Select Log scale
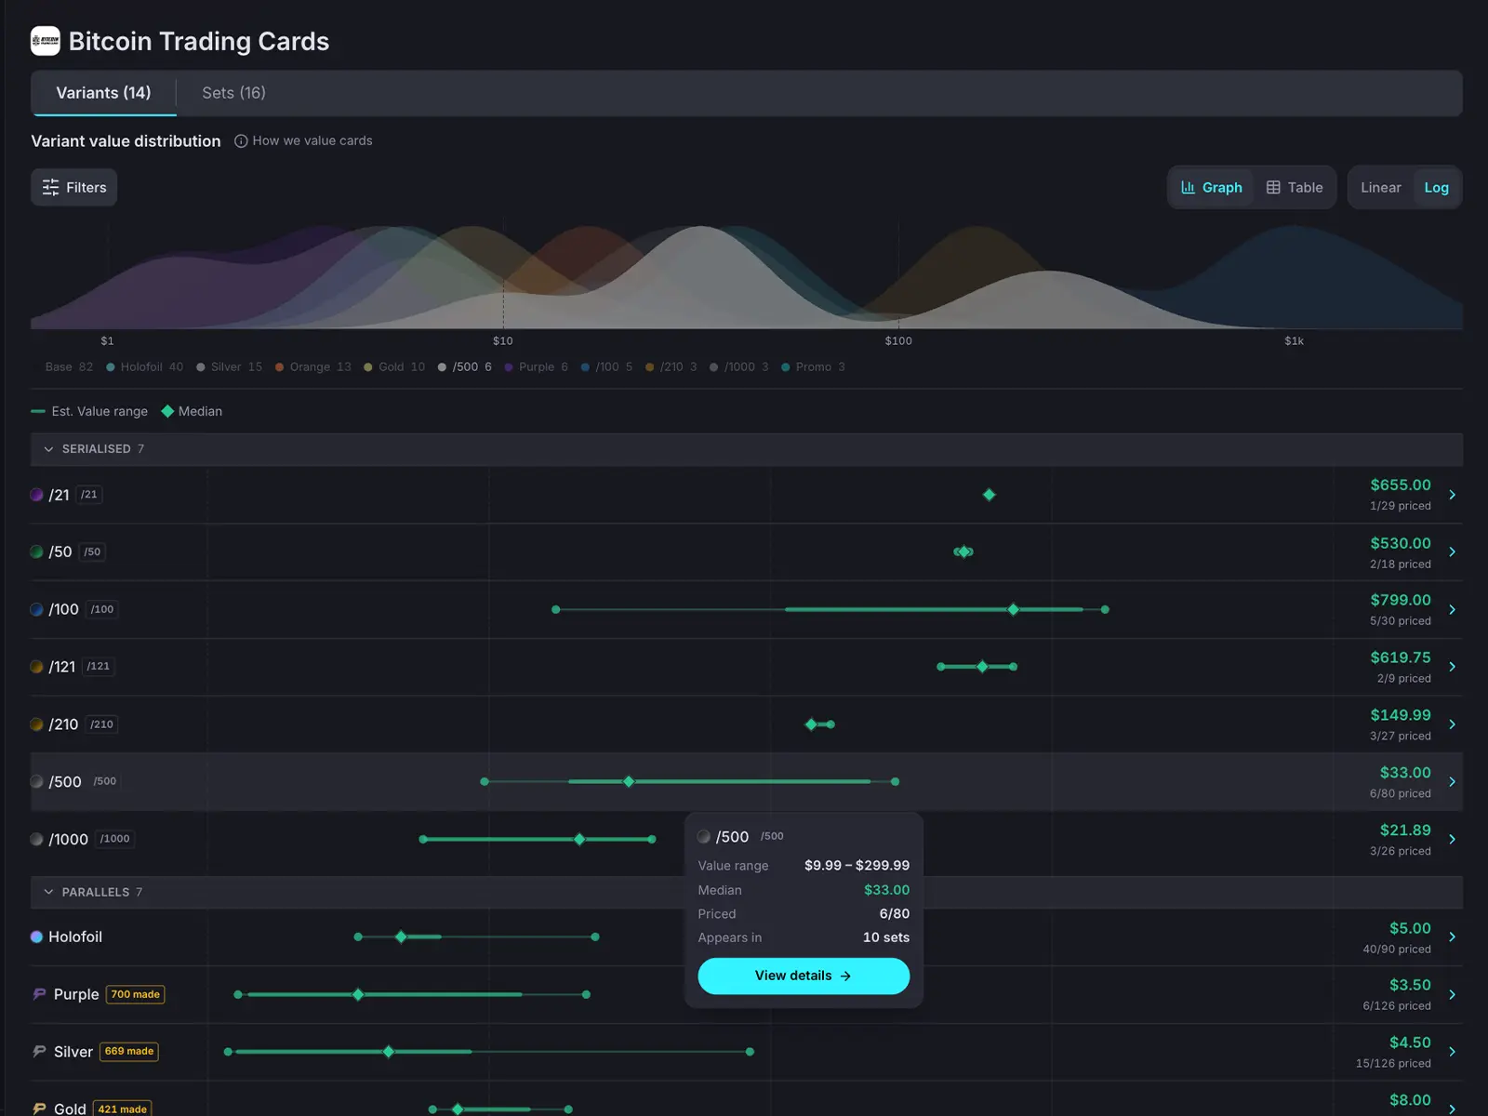 coord(1436,187)
